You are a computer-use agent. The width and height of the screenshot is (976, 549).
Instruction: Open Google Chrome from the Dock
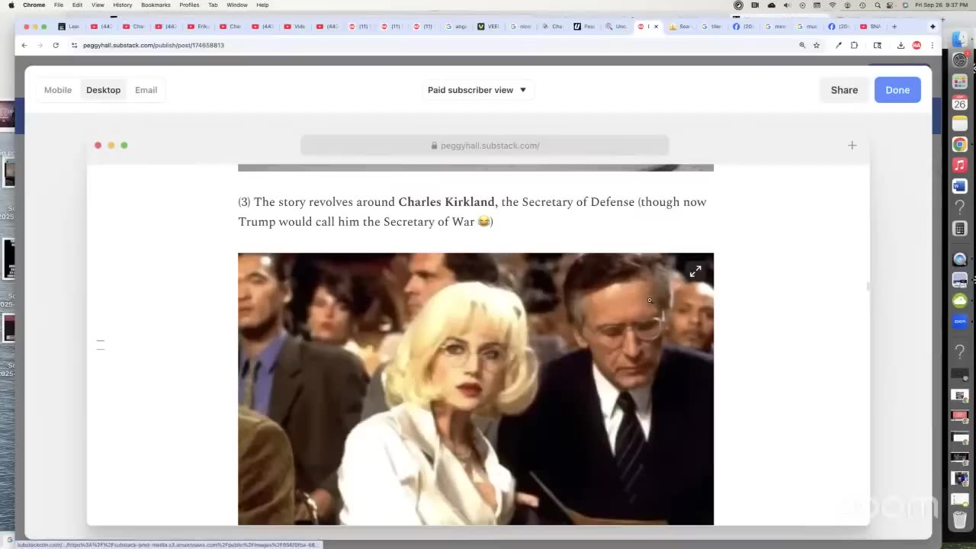point(960,144)
